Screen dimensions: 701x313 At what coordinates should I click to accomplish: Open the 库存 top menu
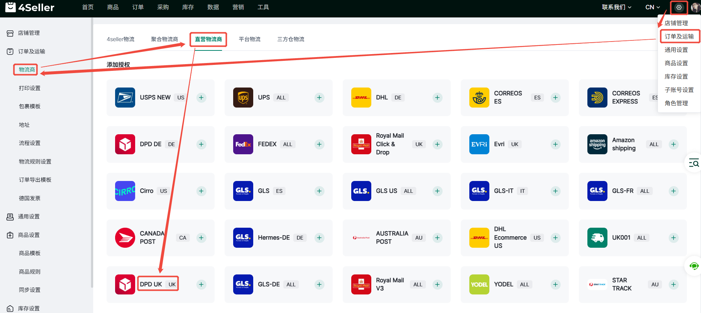[188, 7]
